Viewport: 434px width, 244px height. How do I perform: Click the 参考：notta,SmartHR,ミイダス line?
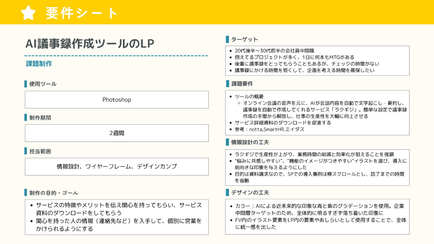269,129
